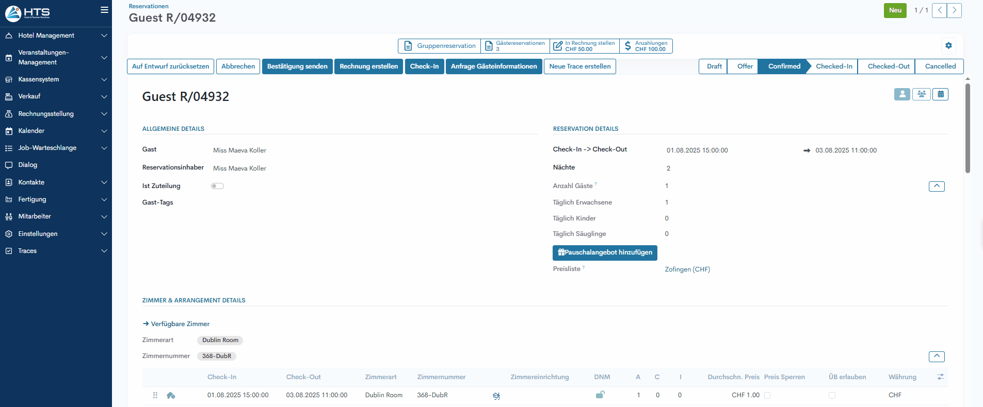This screenshot has height=407, width=983.
Task: Set status to Checked-In stage
Action: [x=833, y=66]
